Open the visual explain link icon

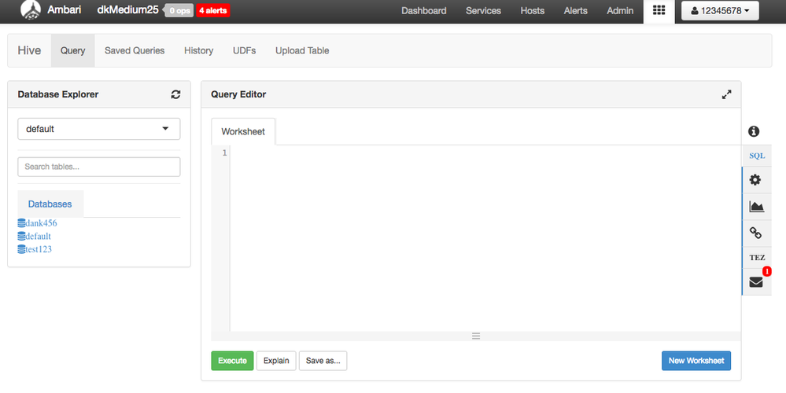tap(755, 233)
